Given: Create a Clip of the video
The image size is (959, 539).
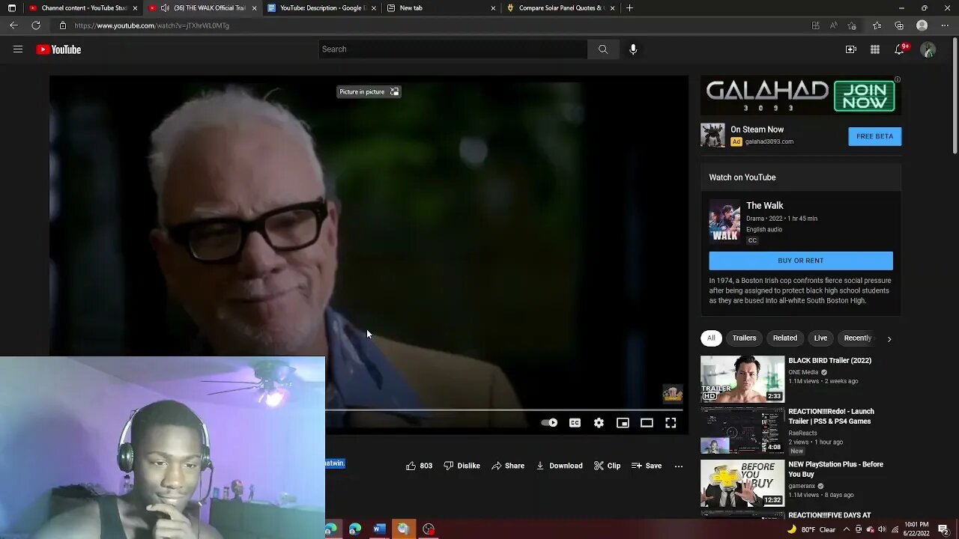Looking at the screenshot, I should click(x=607, y=466).
